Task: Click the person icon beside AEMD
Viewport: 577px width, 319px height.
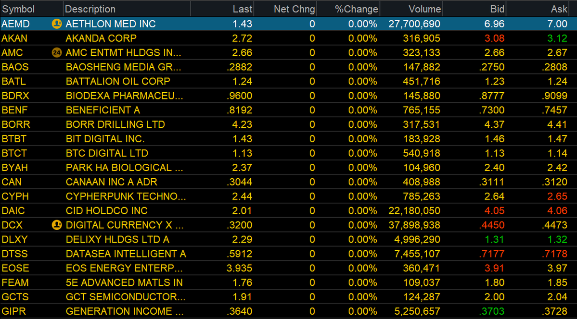Action: (57, 24)
